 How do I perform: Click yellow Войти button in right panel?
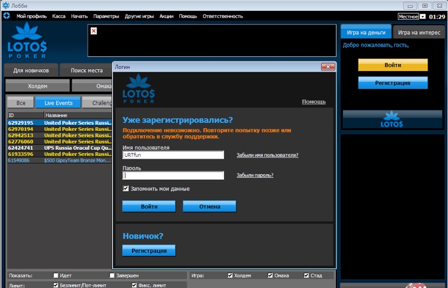click(x=393, y=65)
